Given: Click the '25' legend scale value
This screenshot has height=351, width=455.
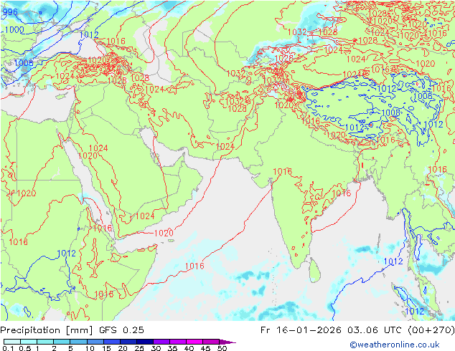Looking at the screenshot, I should pyautogui.click(x=139, y=348).
